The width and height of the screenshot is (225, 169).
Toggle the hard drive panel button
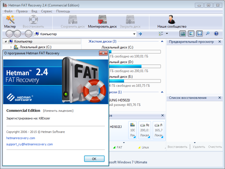[183, 34]
